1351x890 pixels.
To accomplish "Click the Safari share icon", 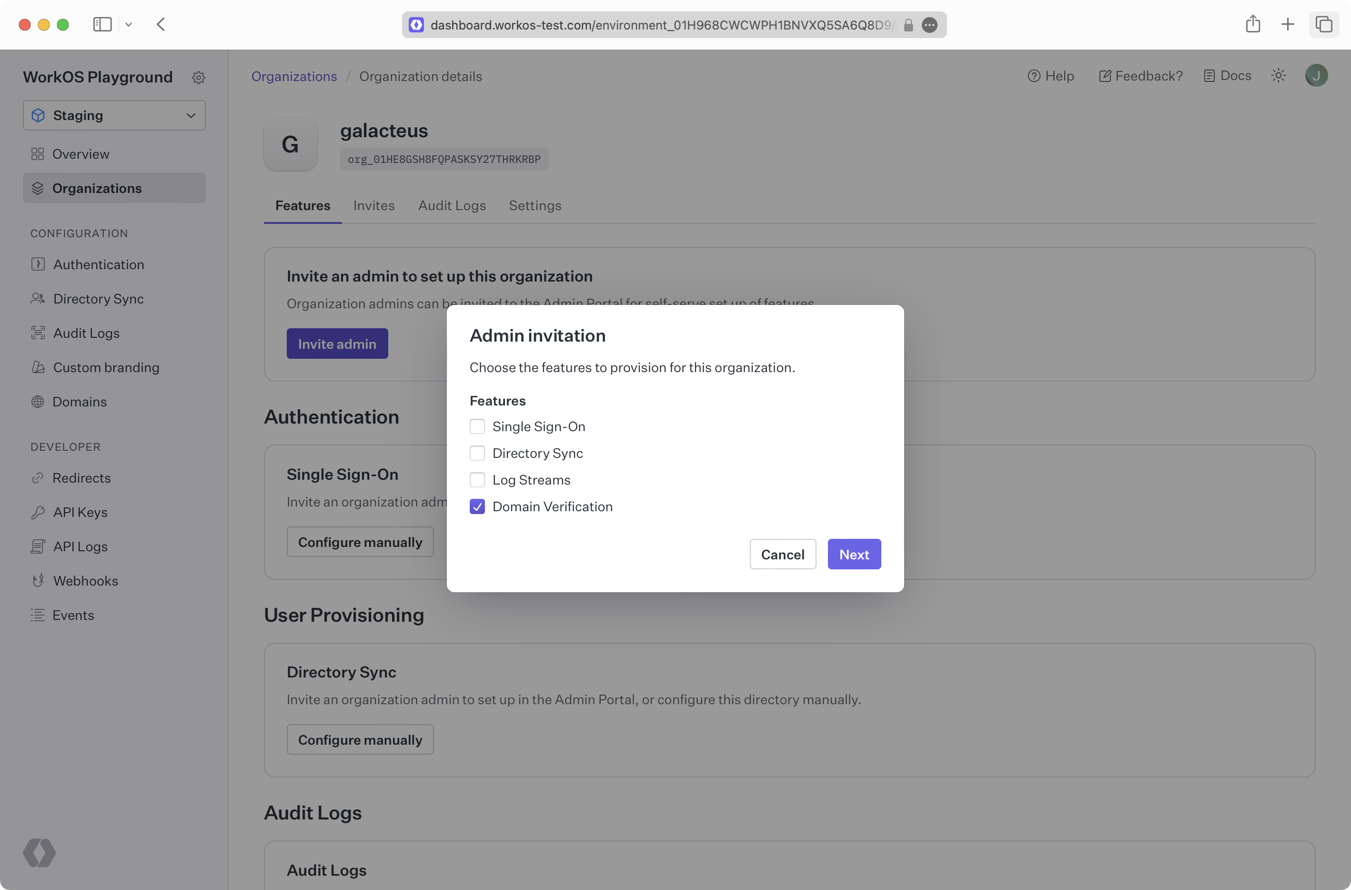I will (1253, 24).
